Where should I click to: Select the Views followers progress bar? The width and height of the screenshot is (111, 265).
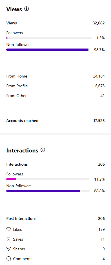(x=49, y=38)
